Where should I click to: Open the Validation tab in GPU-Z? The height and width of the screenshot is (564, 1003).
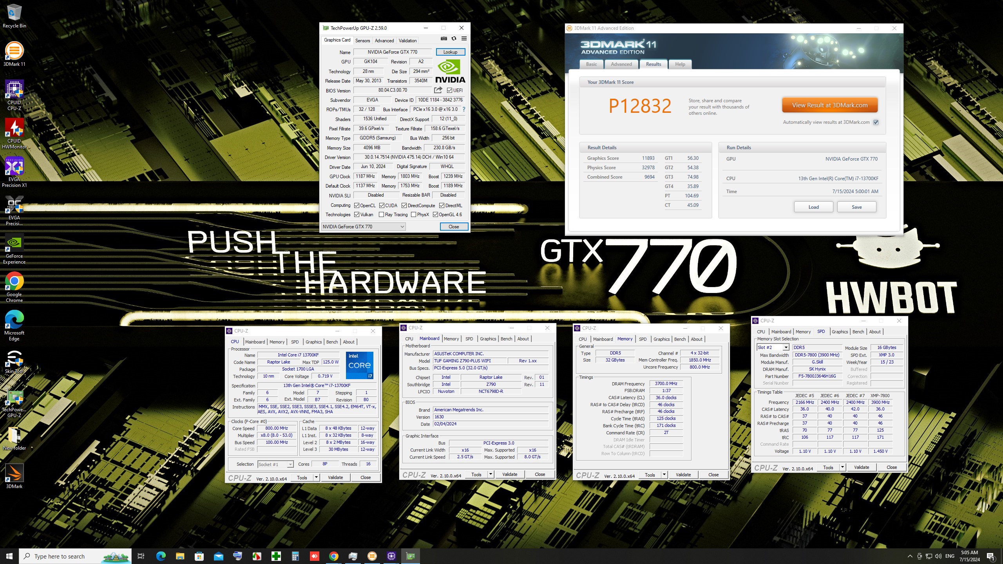point(407,41)
